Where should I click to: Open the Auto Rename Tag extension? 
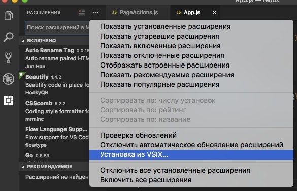pyautogui.click(x=54, y=58)
